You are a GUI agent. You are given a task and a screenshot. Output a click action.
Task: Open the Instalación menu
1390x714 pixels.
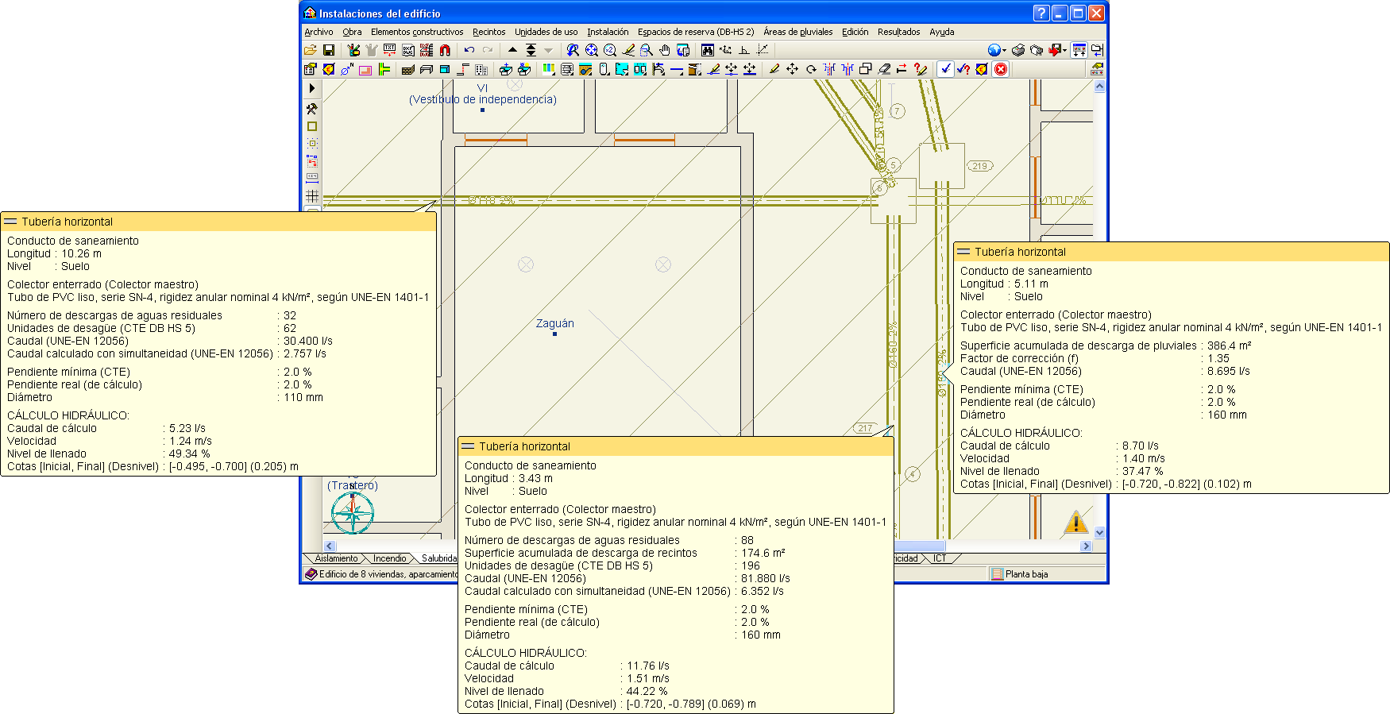[608, 32]
